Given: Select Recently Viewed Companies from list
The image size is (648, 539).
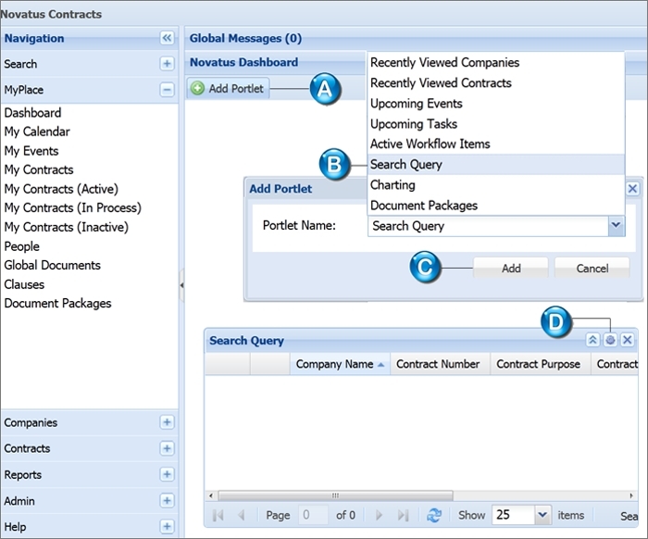Looking at the screenshot, I should pos(496,62).
